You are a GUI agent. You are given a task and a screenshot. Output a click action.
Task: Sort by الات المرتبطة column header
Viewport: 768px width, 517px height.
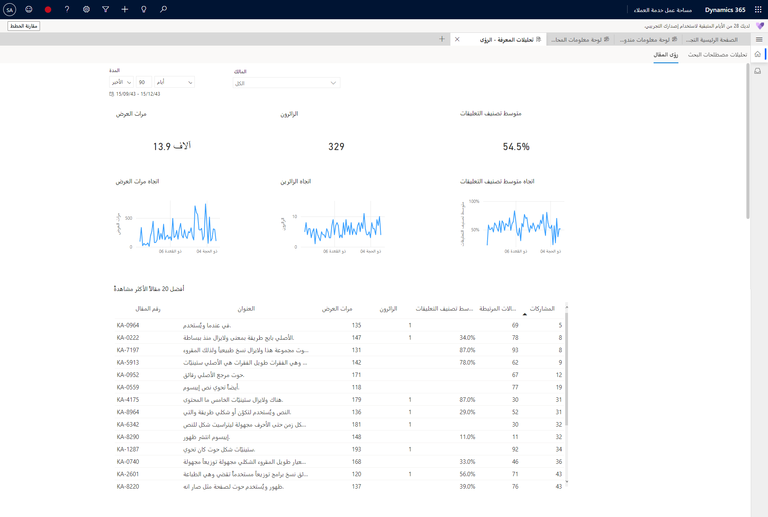point(498,309)
